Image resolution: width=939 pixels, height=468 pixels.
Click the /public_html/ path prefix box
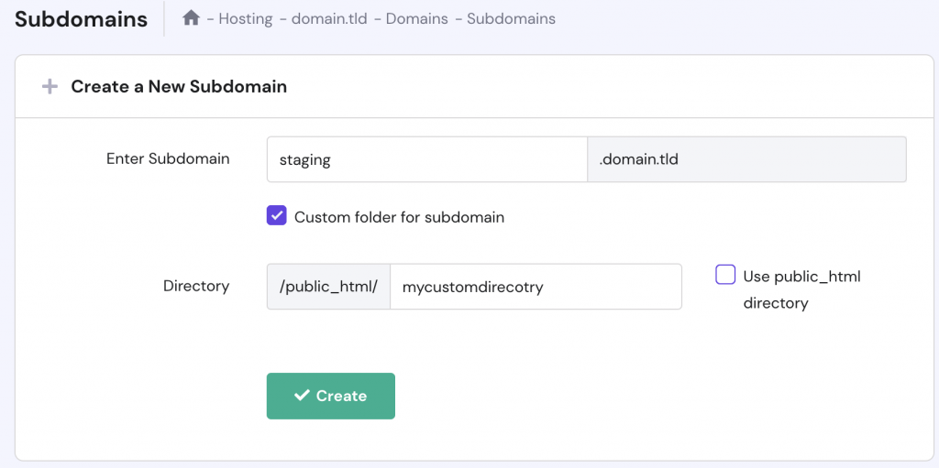click(328, 287)
